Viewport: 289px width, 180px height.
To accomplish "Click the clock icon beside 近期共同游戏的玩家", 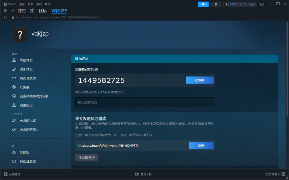I will click(x=14, y=96).
